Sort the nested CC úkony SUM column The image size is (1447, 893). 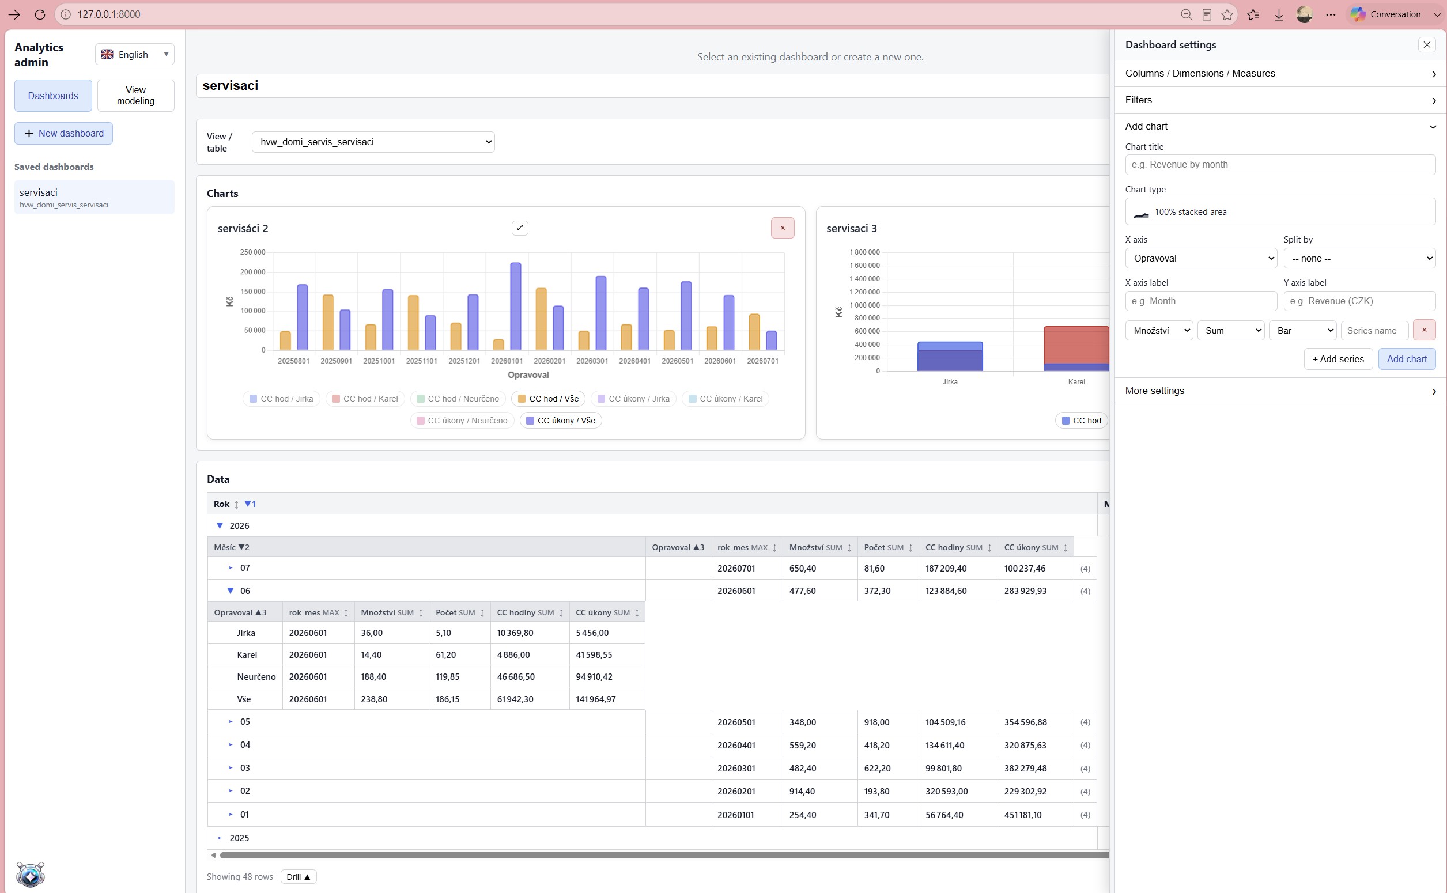click(637, 613)
